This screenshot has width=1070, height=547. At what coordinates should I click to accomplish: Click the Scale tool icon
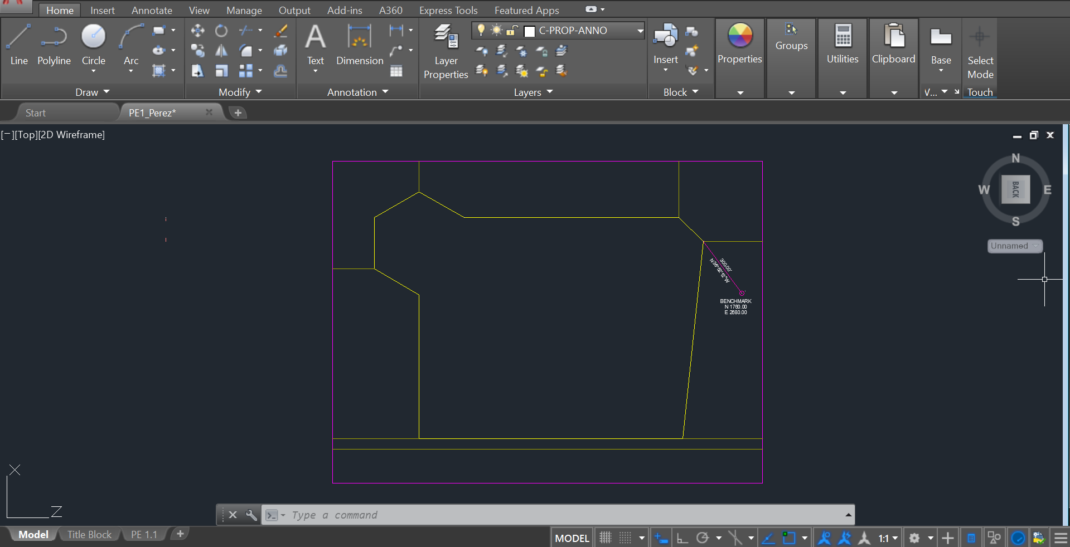221,71
